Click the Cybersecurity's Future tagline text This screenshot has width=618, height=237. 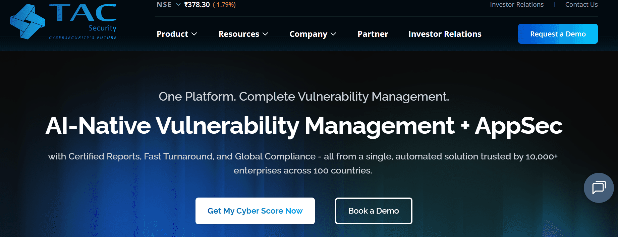pyautogui.click(x=83, y=38)
